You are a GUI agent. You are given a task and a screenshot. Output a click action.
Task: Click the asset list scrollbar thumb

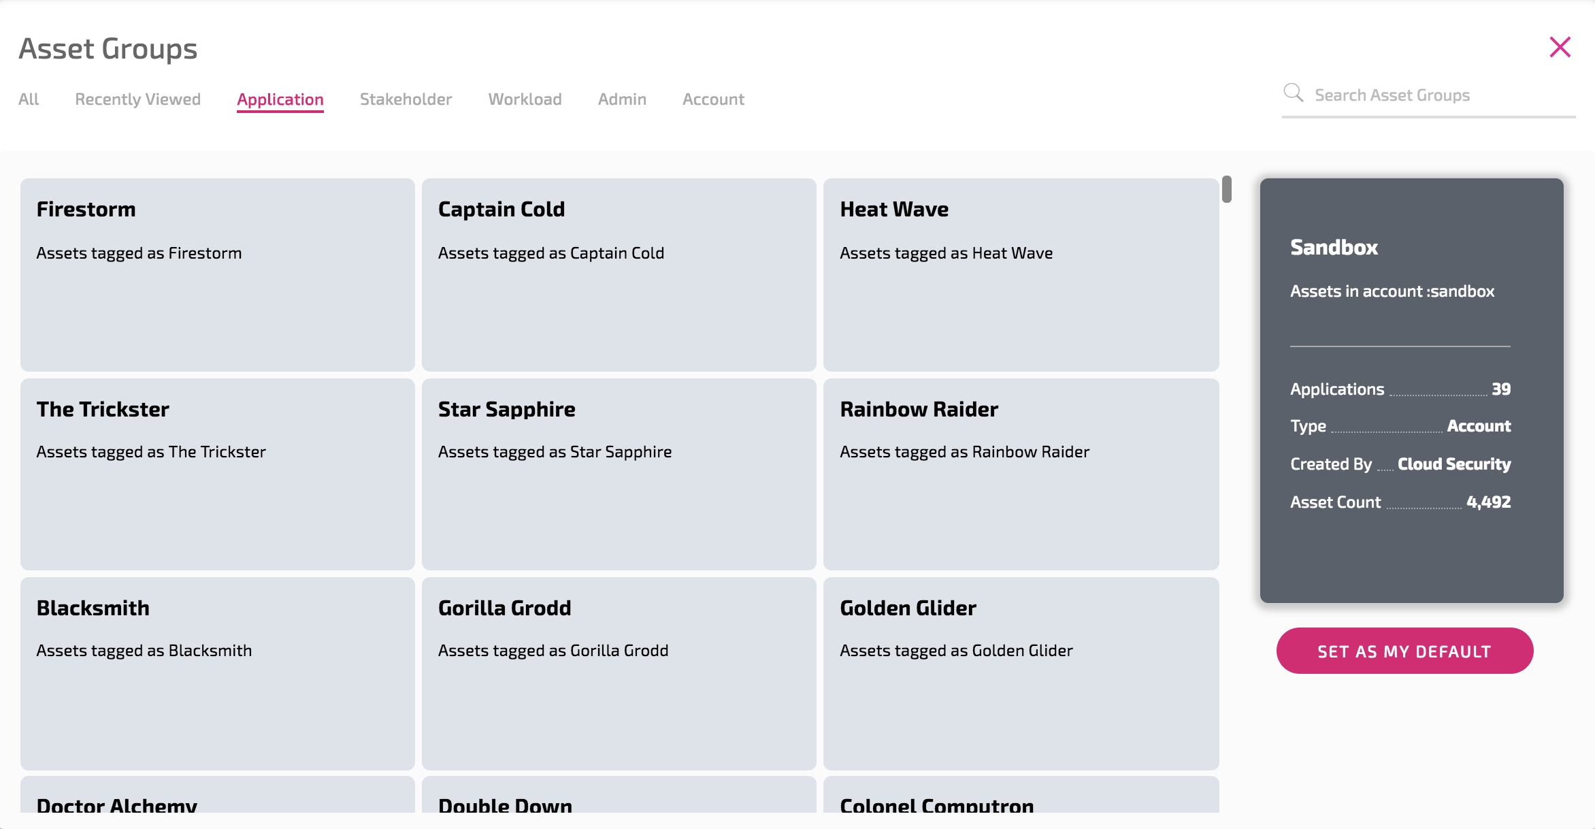pos(1226,189)
